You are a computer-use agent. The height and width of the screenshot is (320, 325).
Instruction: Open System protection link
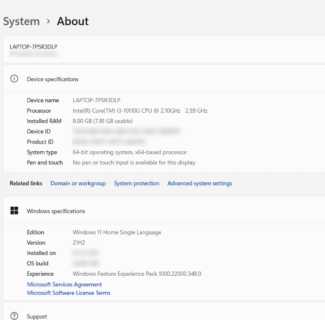tap(137, 183)
